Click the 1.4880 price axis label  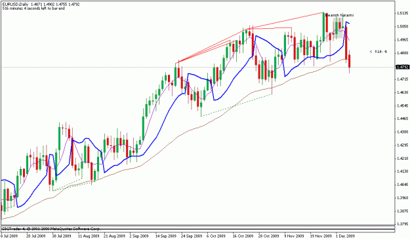(x=403, y=53)
